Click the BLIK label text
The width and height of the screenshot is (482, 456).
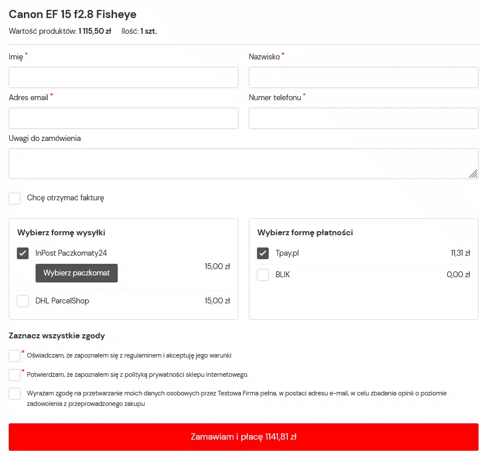[283, 274]
